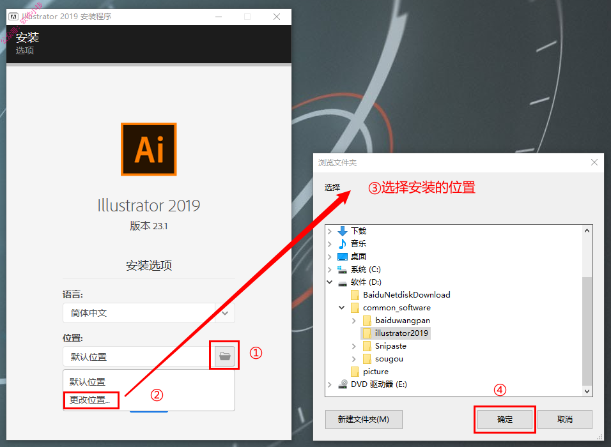Click the folder tree scroll up arrow

(x=587, y=231)
